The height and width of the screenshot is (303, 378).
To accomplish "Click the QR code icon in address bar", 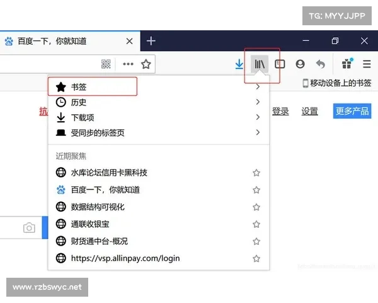I will (106, 64).
